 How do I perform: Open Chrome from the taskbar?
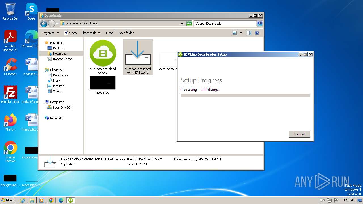click(x=51, y=200)
